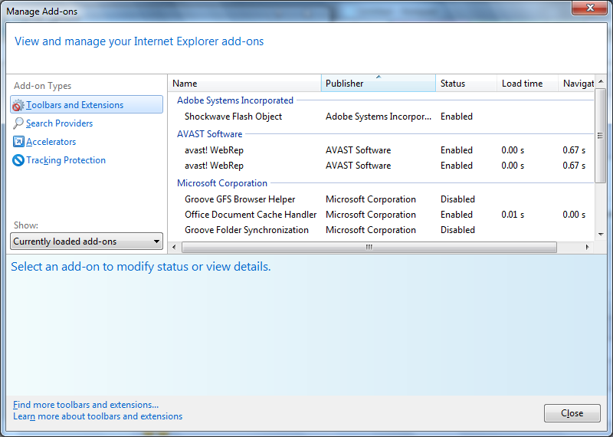Sort by the Publisher column header
This screenshot has width=613, height=437.
379,84
